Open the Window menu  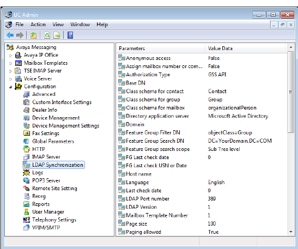coord(80,25)
